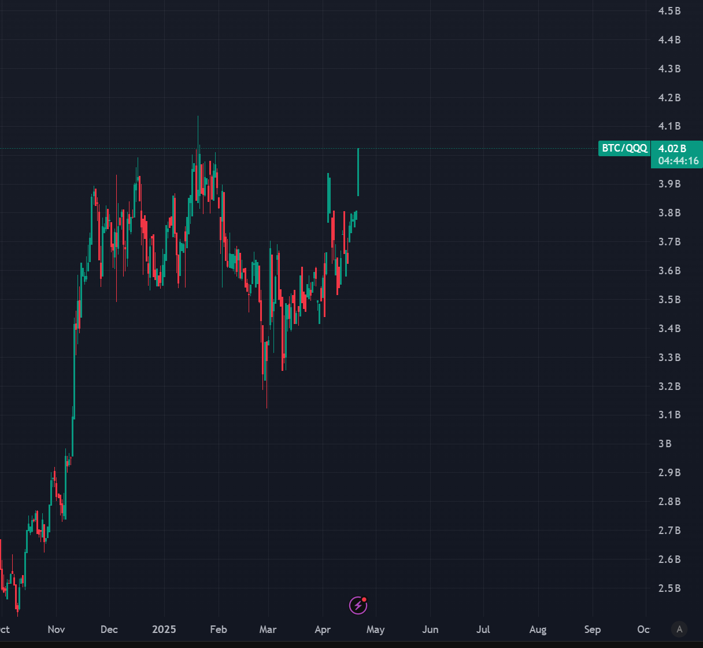Click the Dec label on time axis
The width and height of the screenshot is (703, 648).
click(109, 629)
